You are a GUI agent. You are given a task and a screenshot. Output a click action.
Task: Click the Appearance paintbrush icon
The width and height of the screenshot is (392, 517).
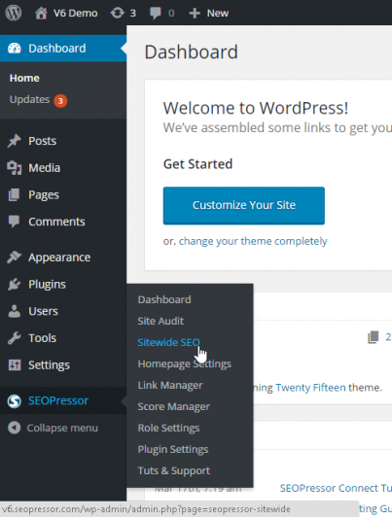click(14, 258)
